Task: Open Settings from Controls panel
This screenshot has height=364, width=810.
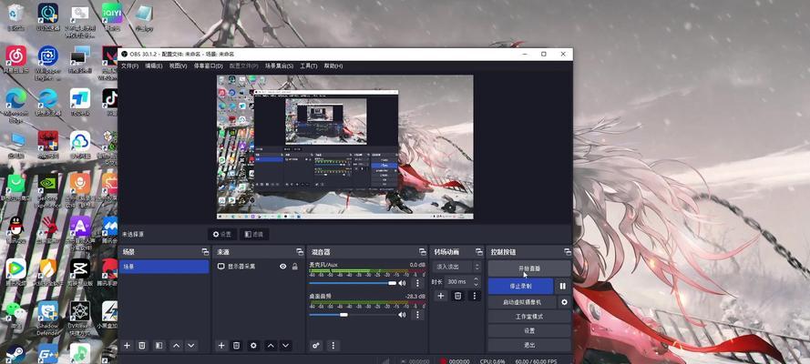Action: click(529, 330)
